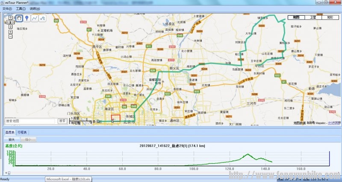Click the 搜索地图 search input field

pos(30,121)
